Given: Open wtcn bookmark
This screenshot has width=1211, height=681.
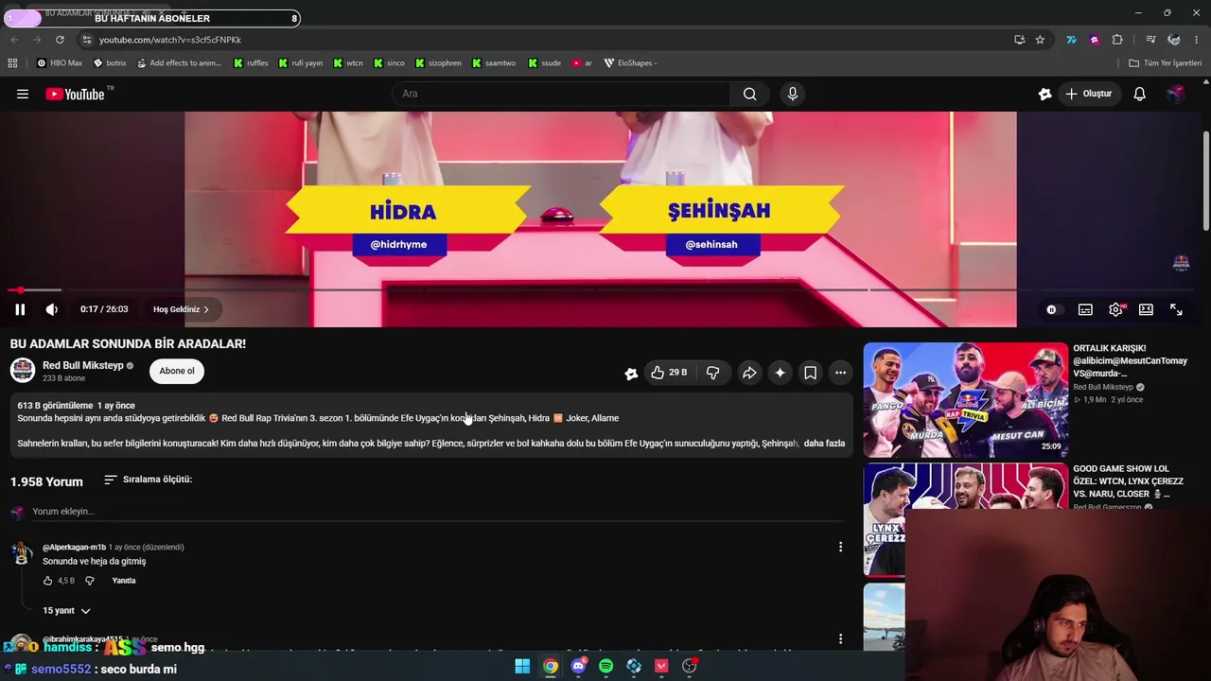Looking at the screenshot, I should [349, 63].
